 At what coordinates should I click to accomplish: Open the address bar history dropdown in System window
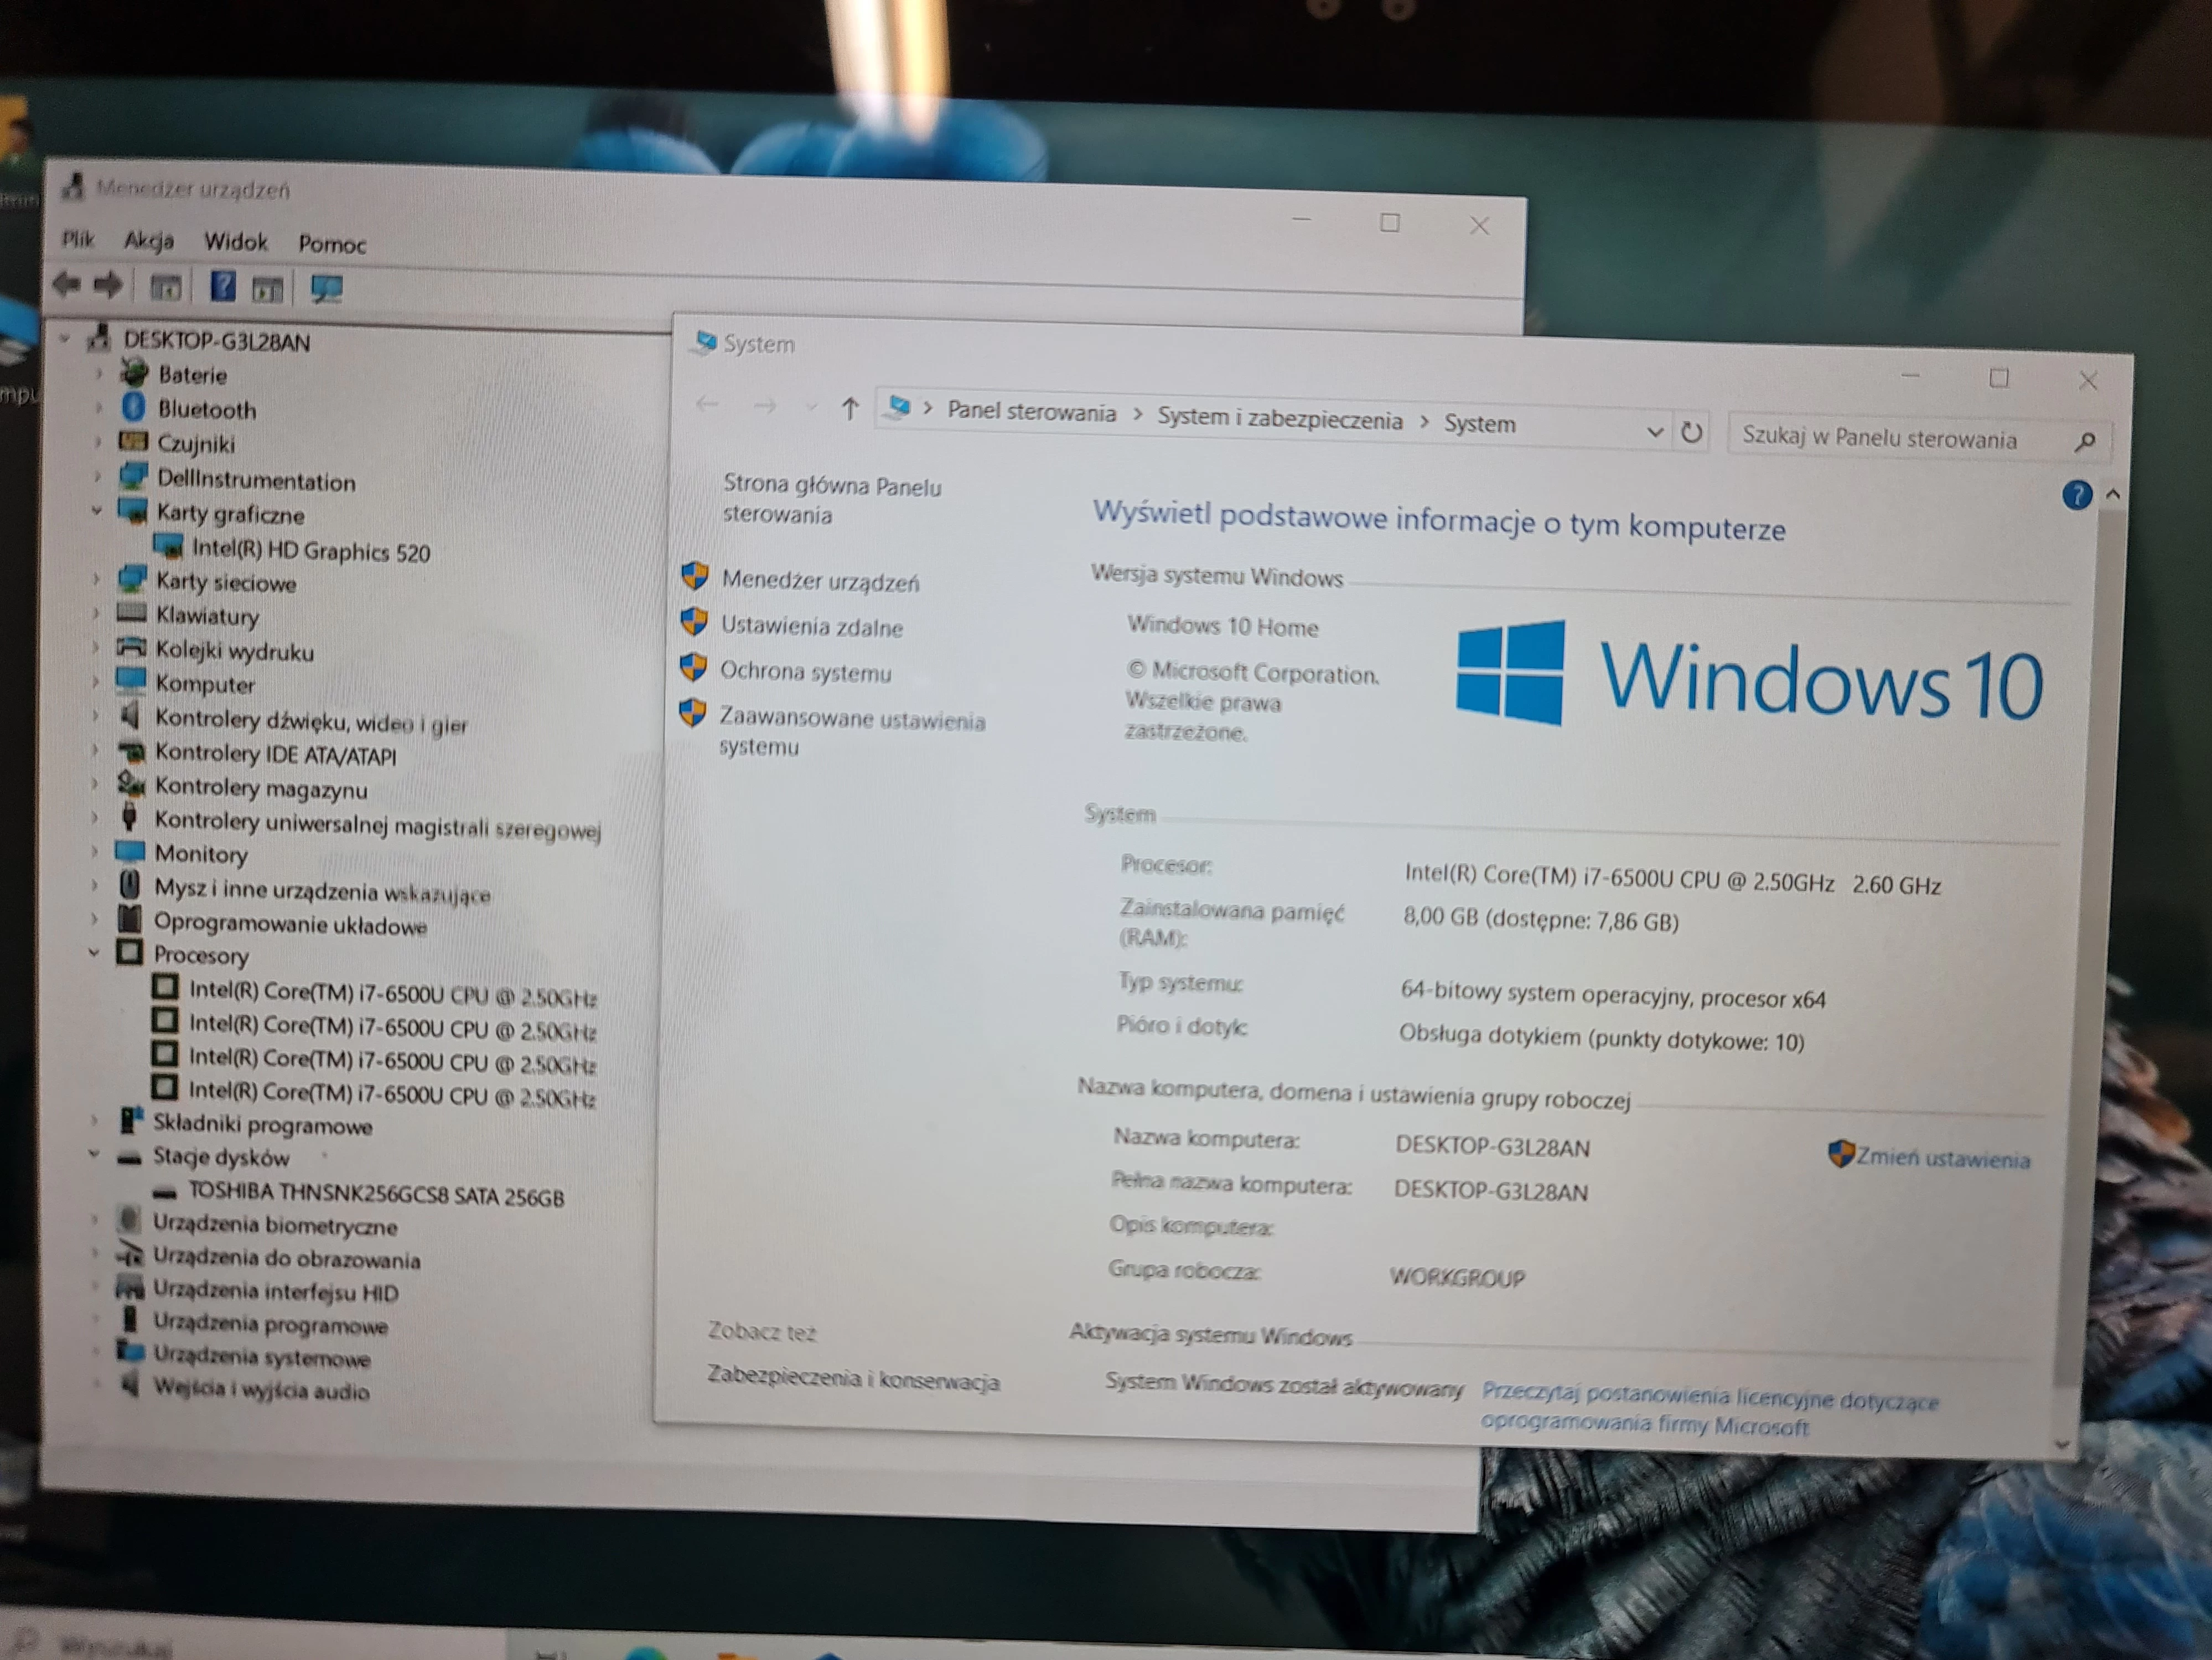point(1655,432)
